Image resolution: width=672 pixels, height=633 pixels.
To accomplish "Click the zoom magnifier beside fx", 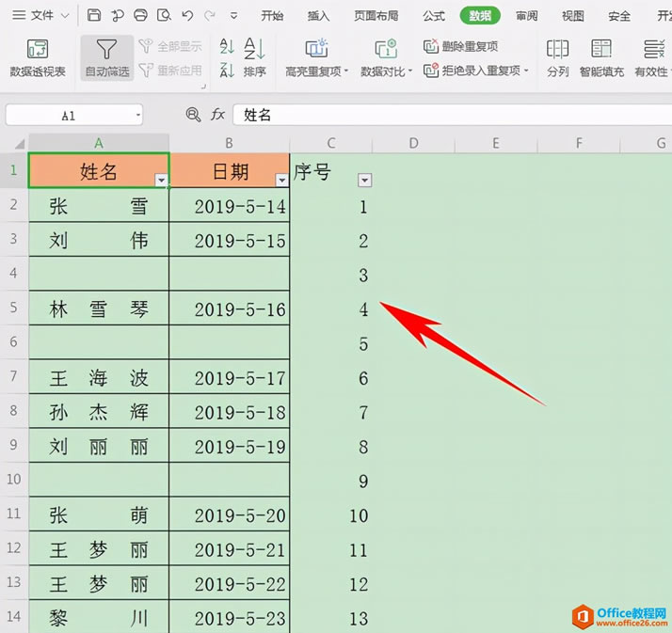I will point(193,115).
